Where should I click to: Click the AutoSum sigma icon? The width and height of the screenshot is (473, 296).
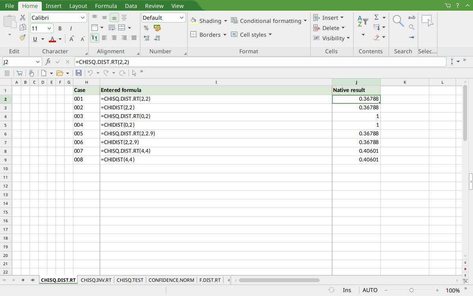pyautogui.click(x=376, y=17)
